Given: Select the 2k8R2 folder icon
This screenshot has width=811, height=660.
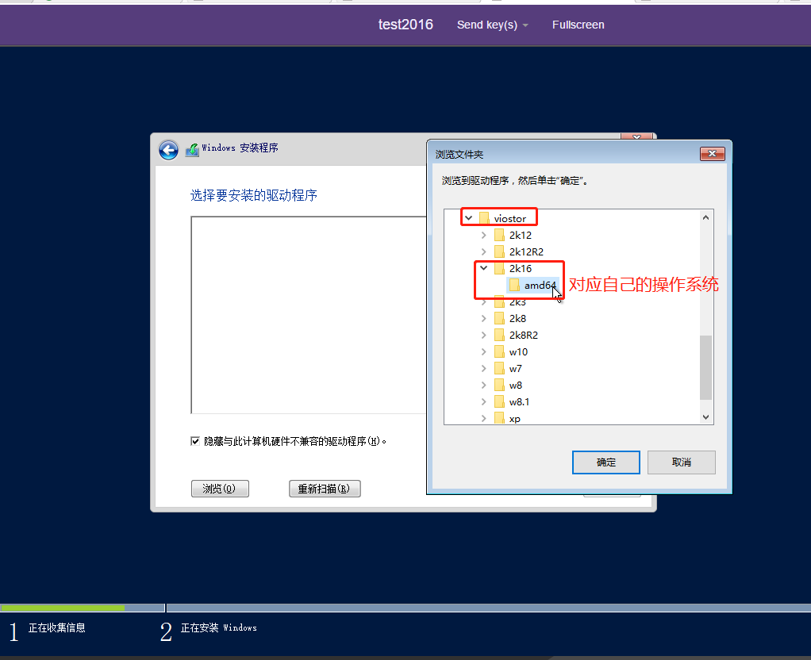Looking at the screenshot, I should click(x=499, y=336).
